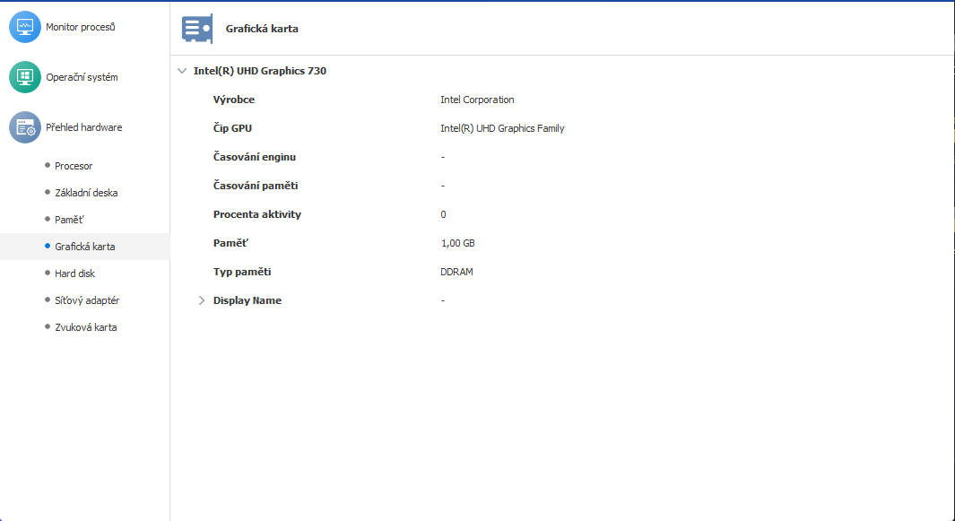The width and height of the screenshot is (955, 521).
Task: Select Intel(R) UHD Graphics Family value
Action: click(502, 128)
